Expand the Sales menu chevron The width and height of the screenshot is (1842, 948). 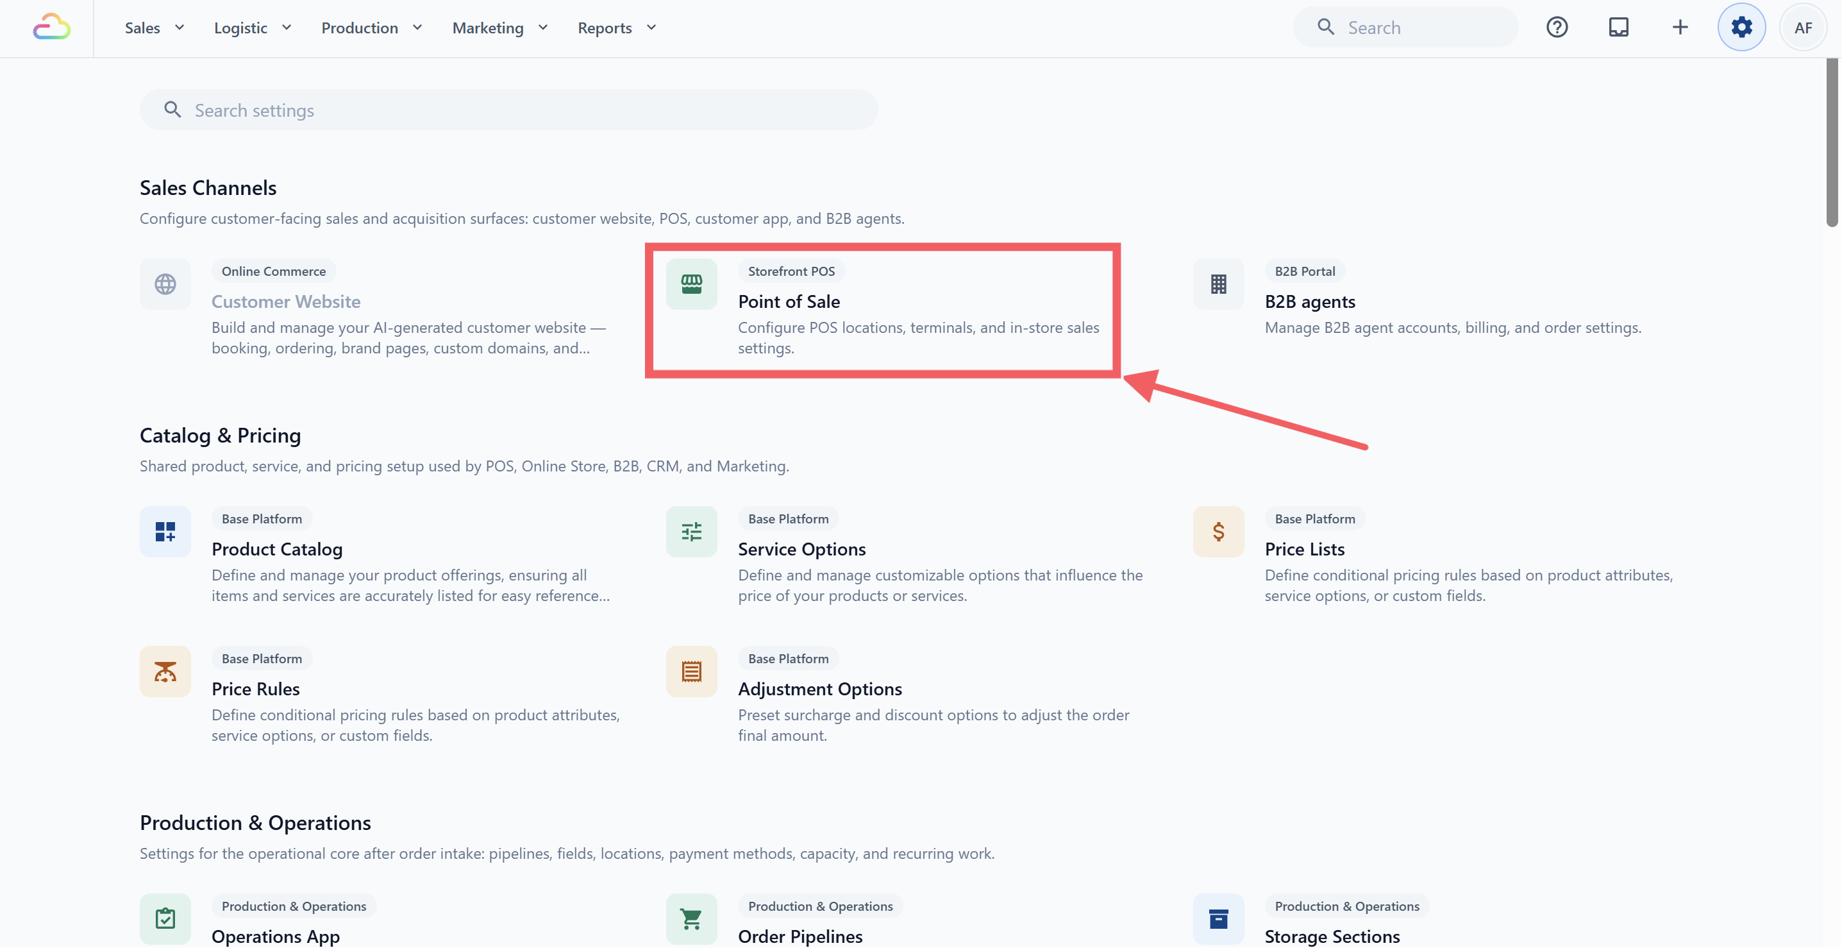click(180, 27)
